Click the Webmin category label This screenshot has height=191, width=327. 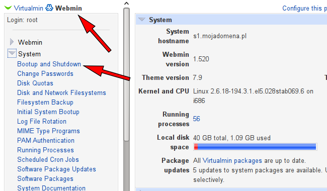pyautogui.click(x=30, y=42)
